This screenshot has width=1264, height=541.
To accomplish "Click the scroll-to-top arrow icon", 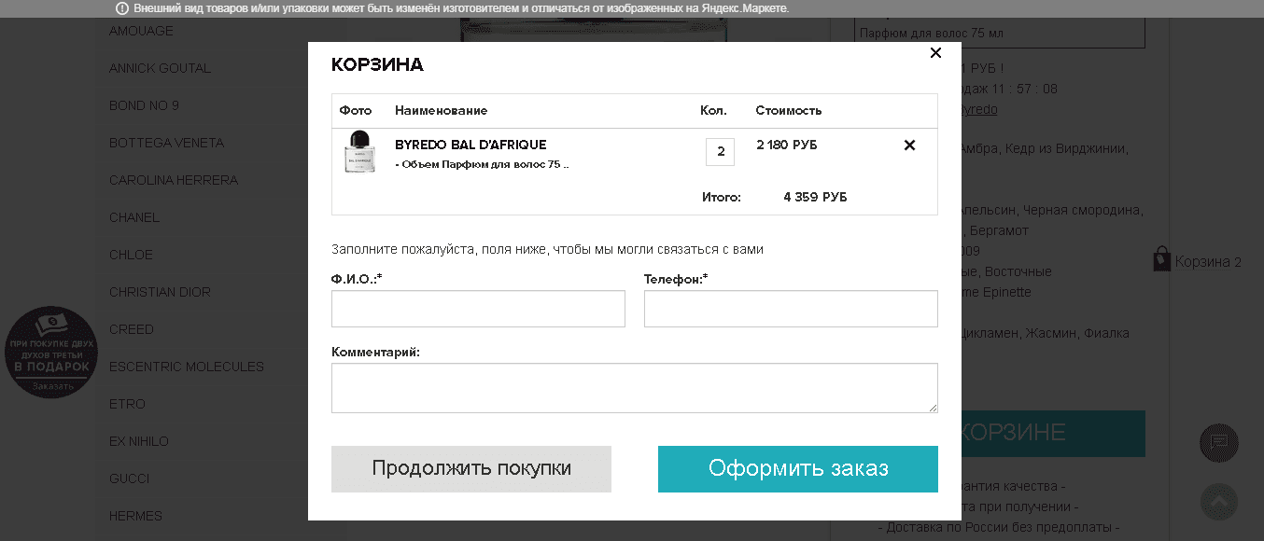I will (1218, 503).
